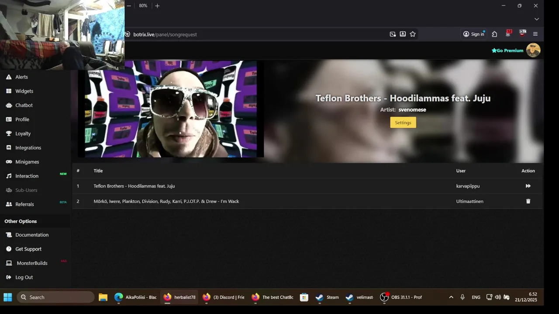Click the picture-in-picture icon in address bar
This screenshot has width=559, height=314.
(393, 34)
